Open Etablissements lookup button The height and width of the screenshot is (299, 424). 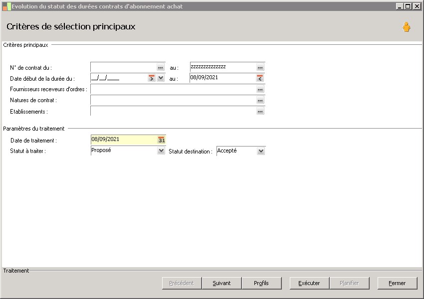[x=260, y=111]
